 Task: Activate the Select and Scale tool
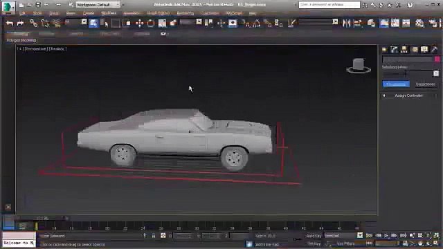click(x=162, y=23)
